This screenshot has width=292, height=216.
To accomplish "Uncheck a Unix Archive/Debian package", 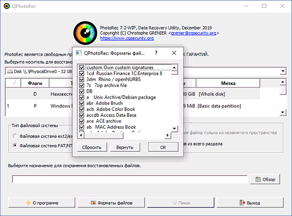I will pyautogui.click(x=82, y=97).
